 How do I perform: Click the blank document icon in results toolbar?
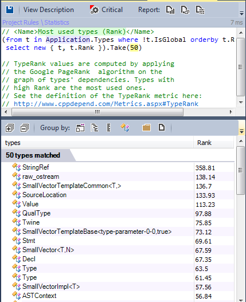[162, 127]
